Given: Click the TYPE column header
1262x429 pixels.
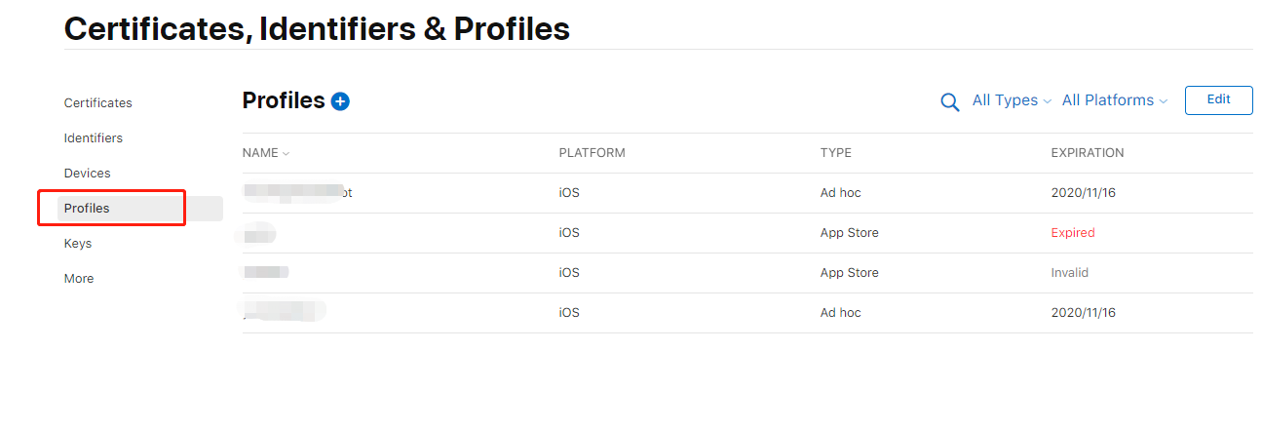Looking at the screenshot, I should click(836, 153).
